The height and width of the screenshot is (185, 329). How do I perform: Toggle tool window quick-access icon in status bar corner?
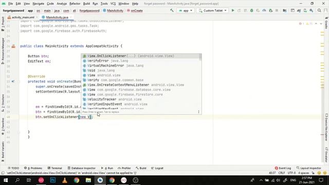point(3,173)
